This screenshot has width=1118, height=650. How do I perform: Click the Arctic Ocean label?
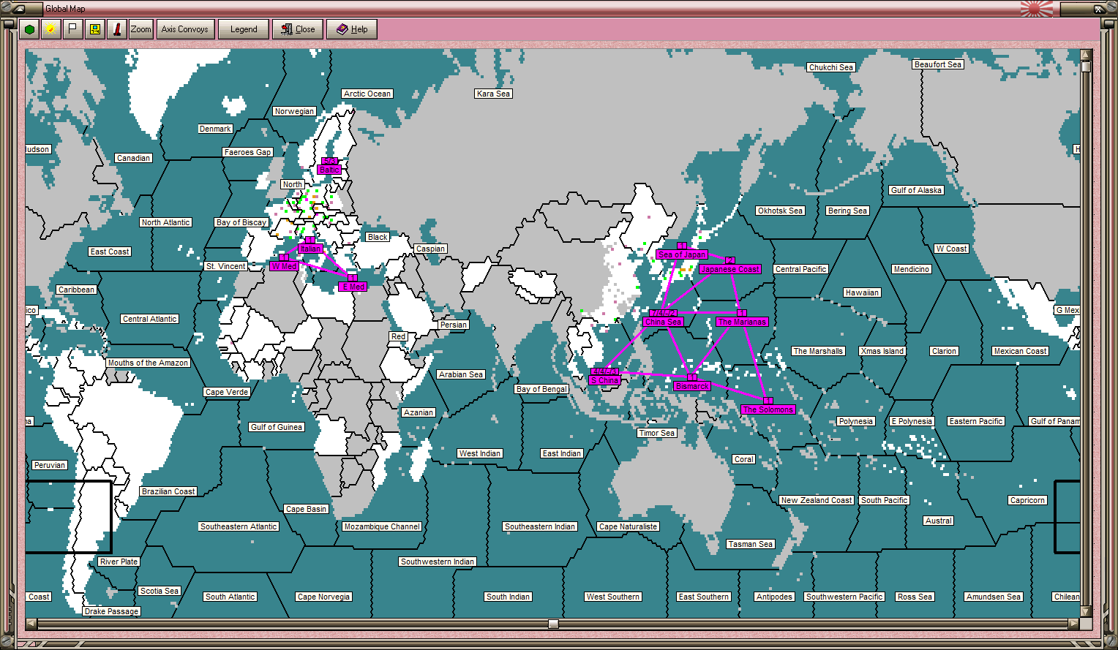pos(367,94)
